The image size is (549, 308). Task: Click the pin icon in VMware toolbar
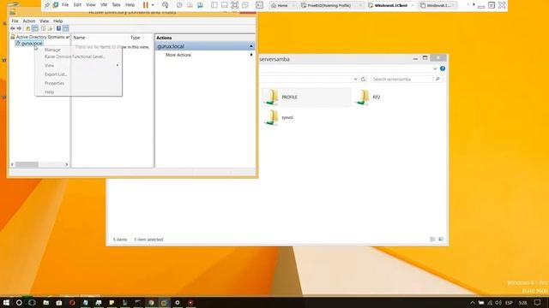click(x=47, y=5)
